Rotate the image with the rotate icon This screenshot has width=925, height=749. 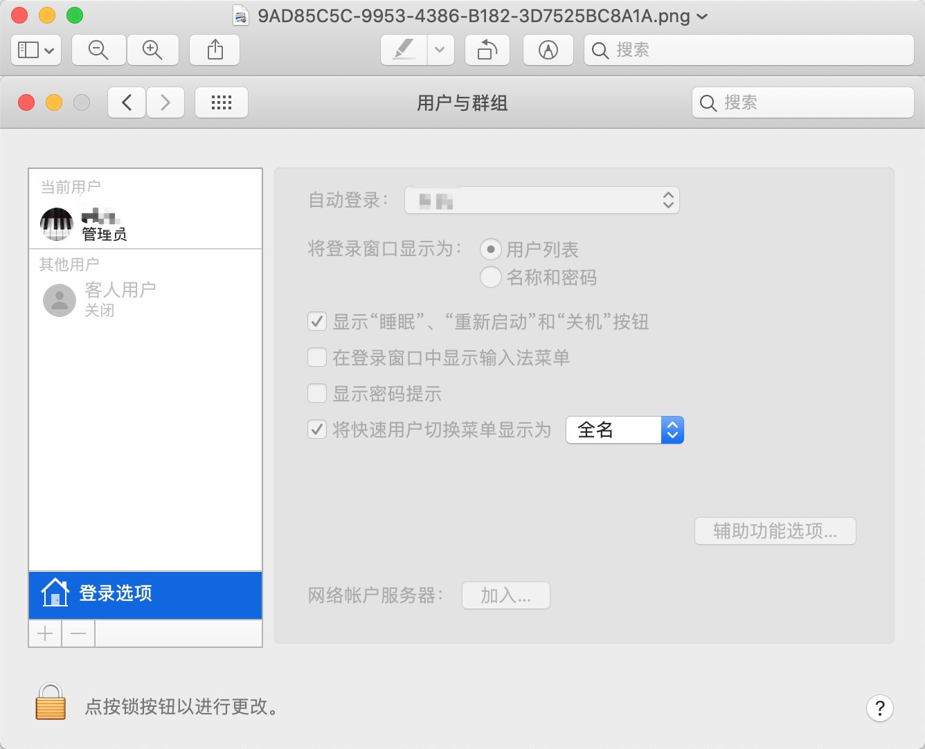click(487, 50)
